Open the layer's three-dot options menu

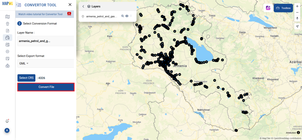131,16
